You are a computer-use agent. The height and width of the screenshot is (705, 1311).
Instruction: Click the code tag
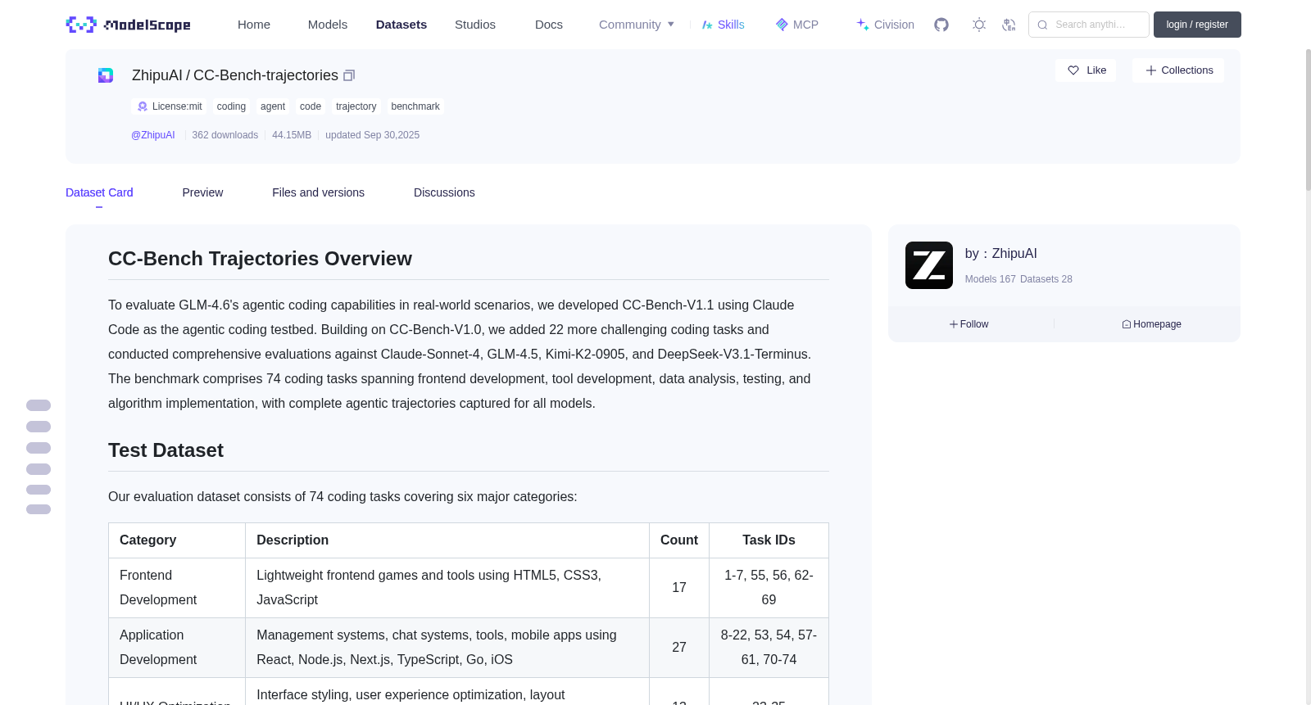click(311, 106)
